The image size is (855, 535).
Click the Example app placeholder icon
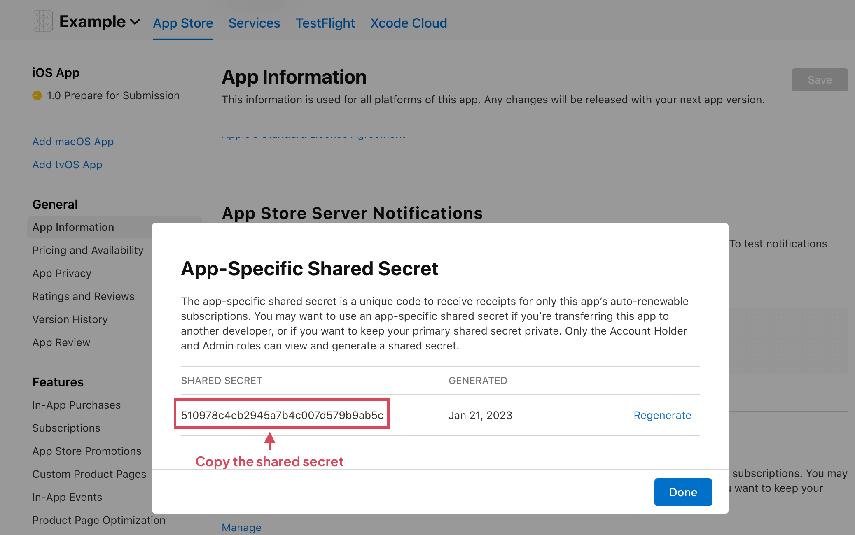pyautogui.click(x=43, y=21)
